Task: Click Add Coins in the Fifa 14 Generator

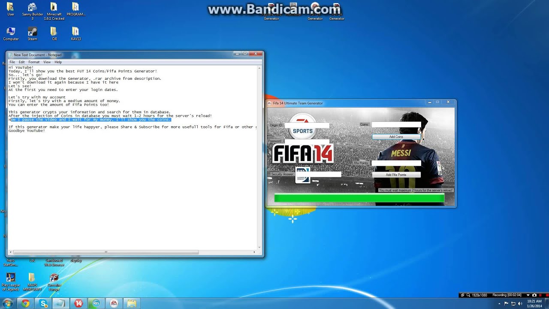Action: (x=396, y=137)
